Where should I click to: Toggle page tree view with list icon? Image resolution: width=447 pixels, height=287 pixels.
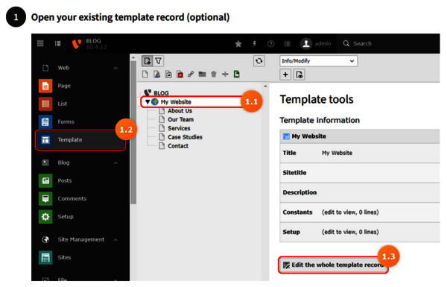pyautogui.click(x=57, y=43)
